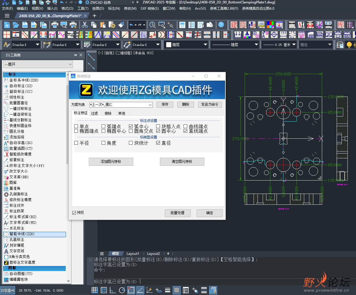Viewport: 356px width, 295px height.
Task: Click the 保存 button
Action: tap(165, 105)
